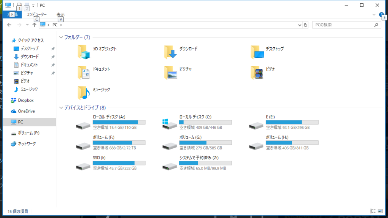
Task: Click the 空き領域 92.1 GB/298 GB text
Action: pos(288,128)
